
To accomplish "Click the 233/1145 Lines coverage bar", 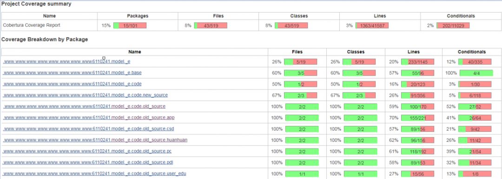I will point(417,62).
